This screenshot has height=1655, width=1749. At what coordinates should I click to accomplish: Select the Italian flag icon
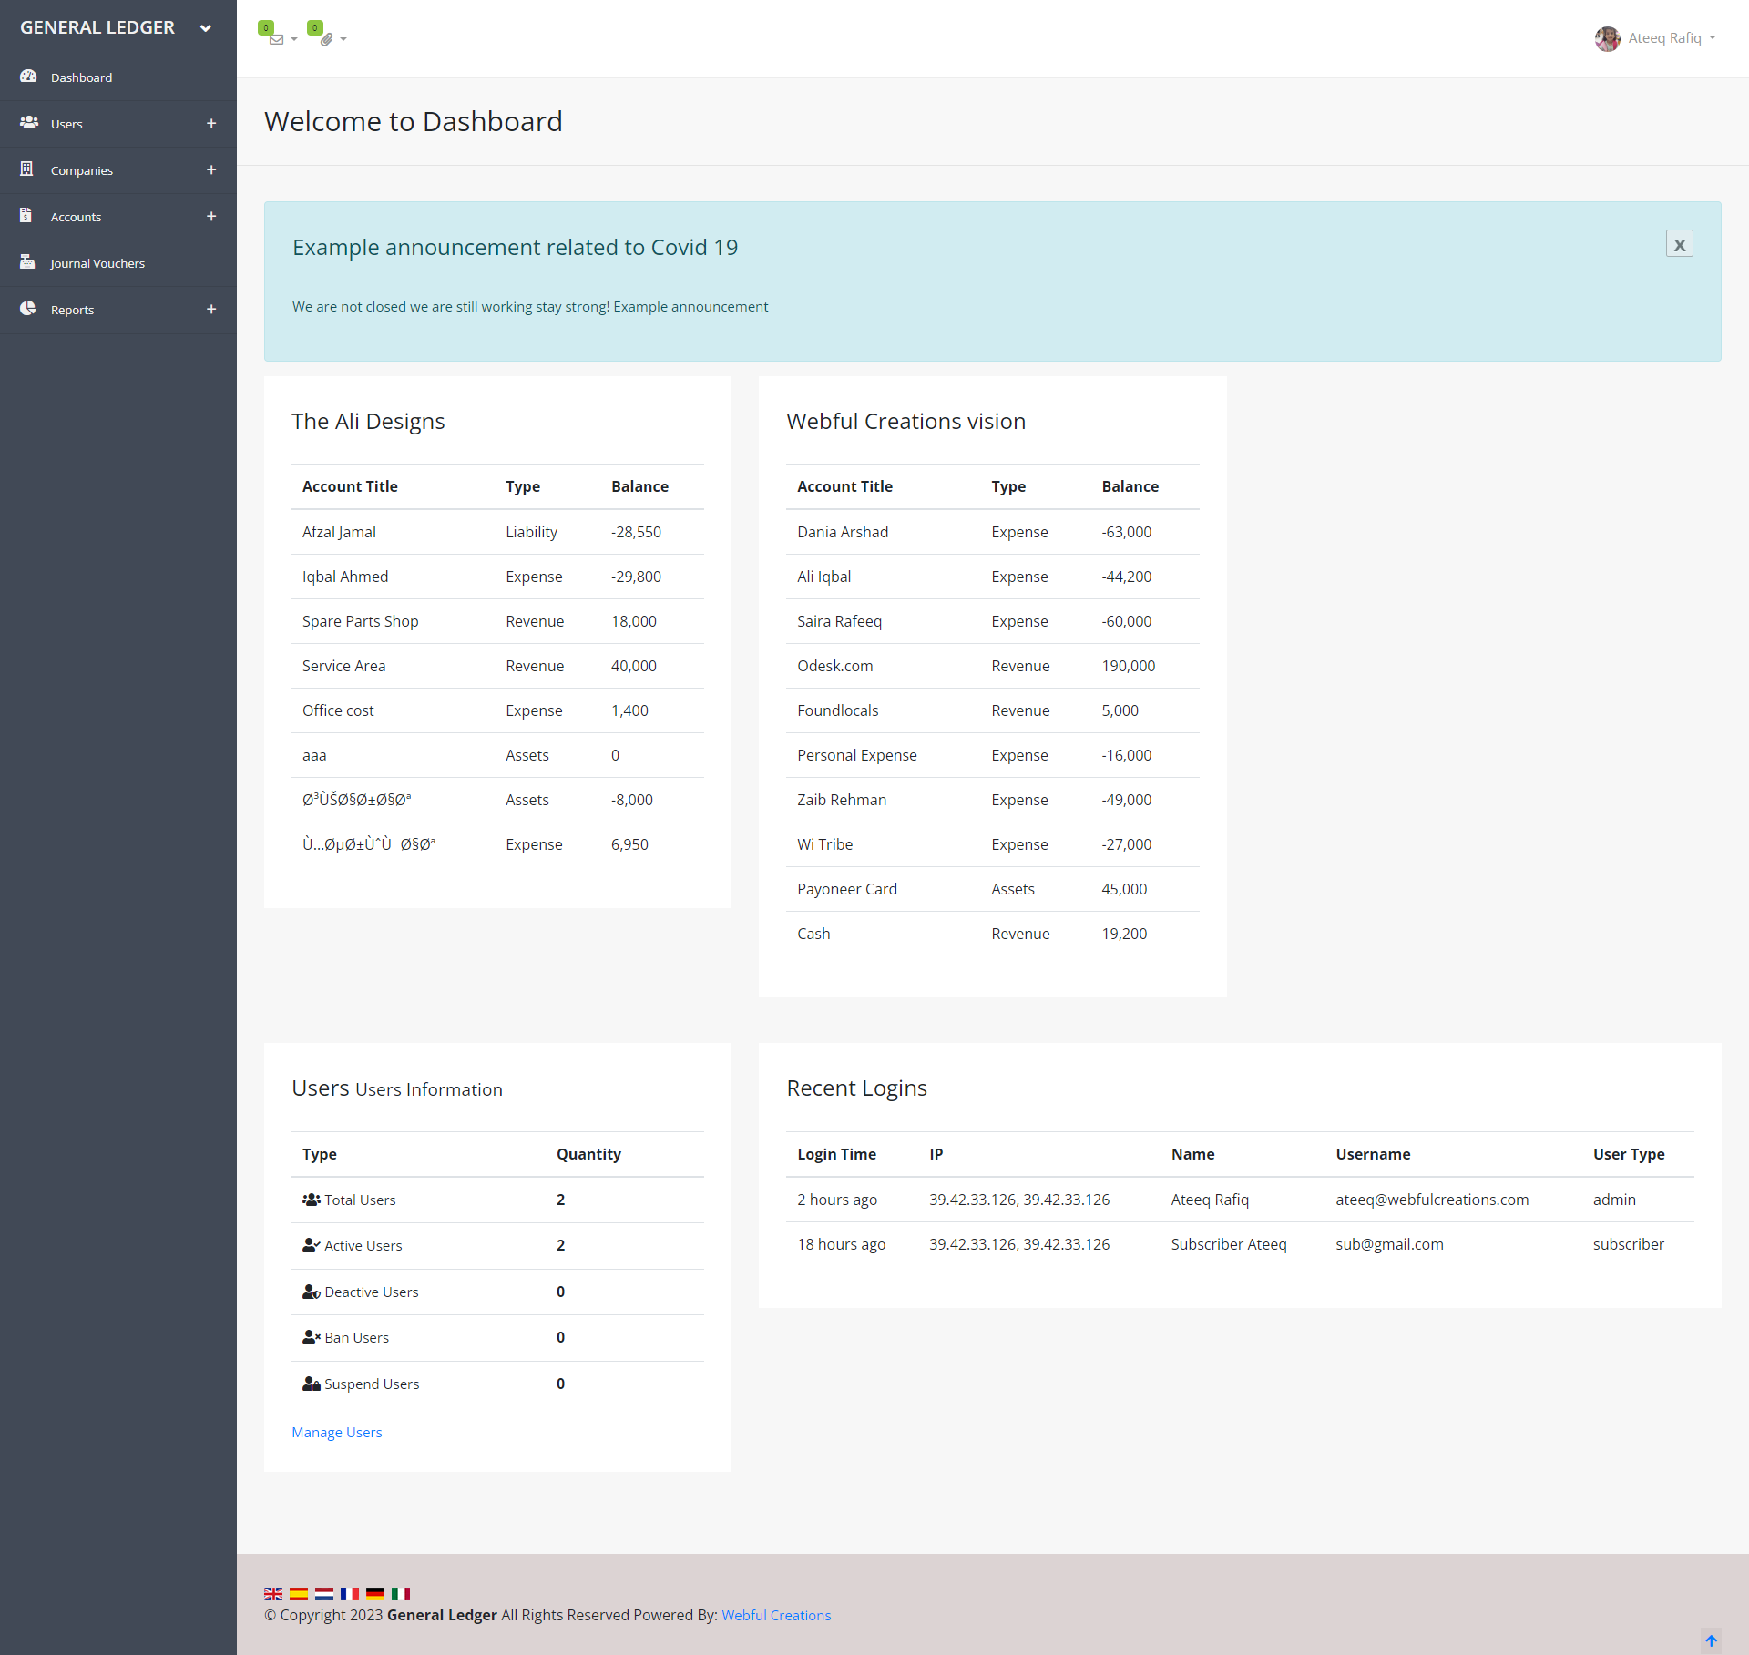[400, 1594]
